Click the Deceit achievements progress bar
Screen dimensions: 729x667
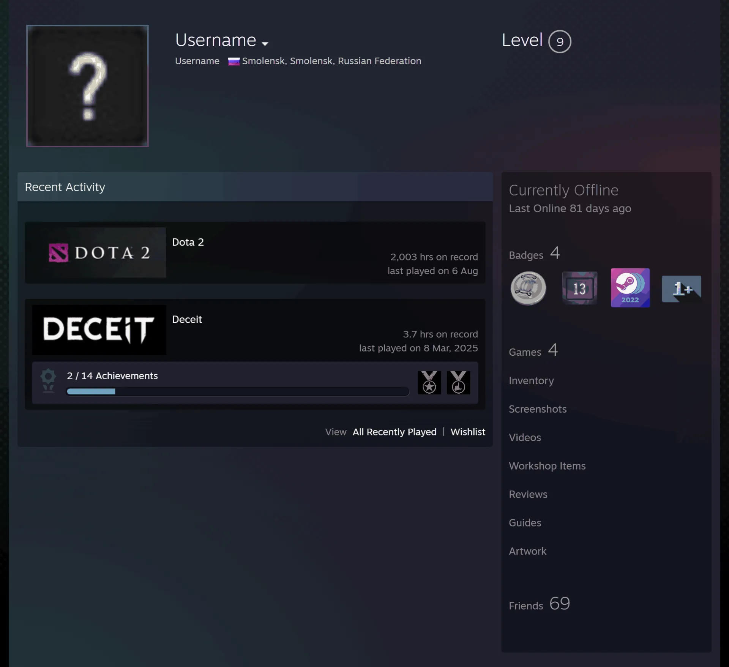[238, 391]
